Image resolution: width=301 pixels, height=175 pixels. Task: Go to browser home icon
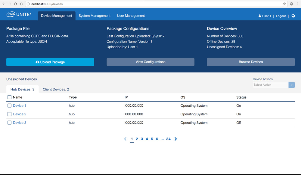click(x=21, y=4)
